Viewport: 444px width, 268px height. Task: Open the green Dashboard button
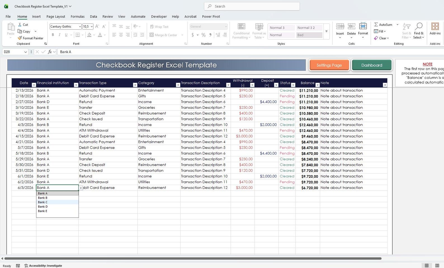372,65
